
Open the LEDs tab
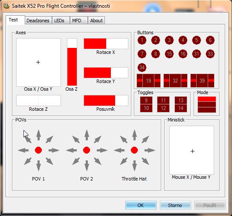pos(61,21)
